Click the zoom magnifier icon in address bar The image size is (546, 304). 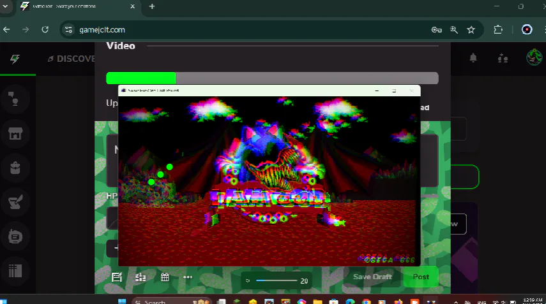454,30
